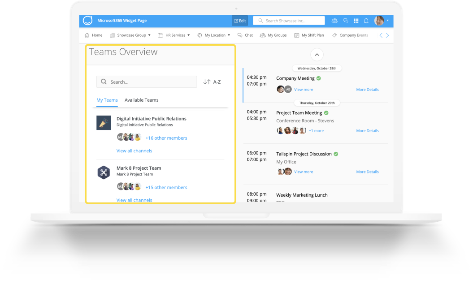Switch to the Available Teams tab
This screenshot has height=284, width=473.
pos(141,100)
